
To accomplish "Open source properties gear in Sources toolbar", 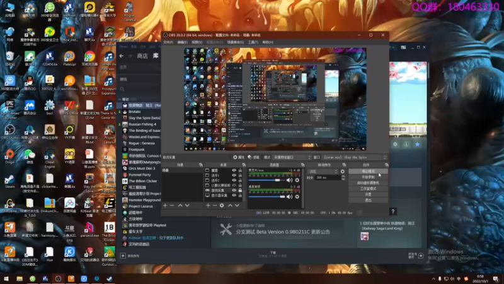I will point(222,206).
